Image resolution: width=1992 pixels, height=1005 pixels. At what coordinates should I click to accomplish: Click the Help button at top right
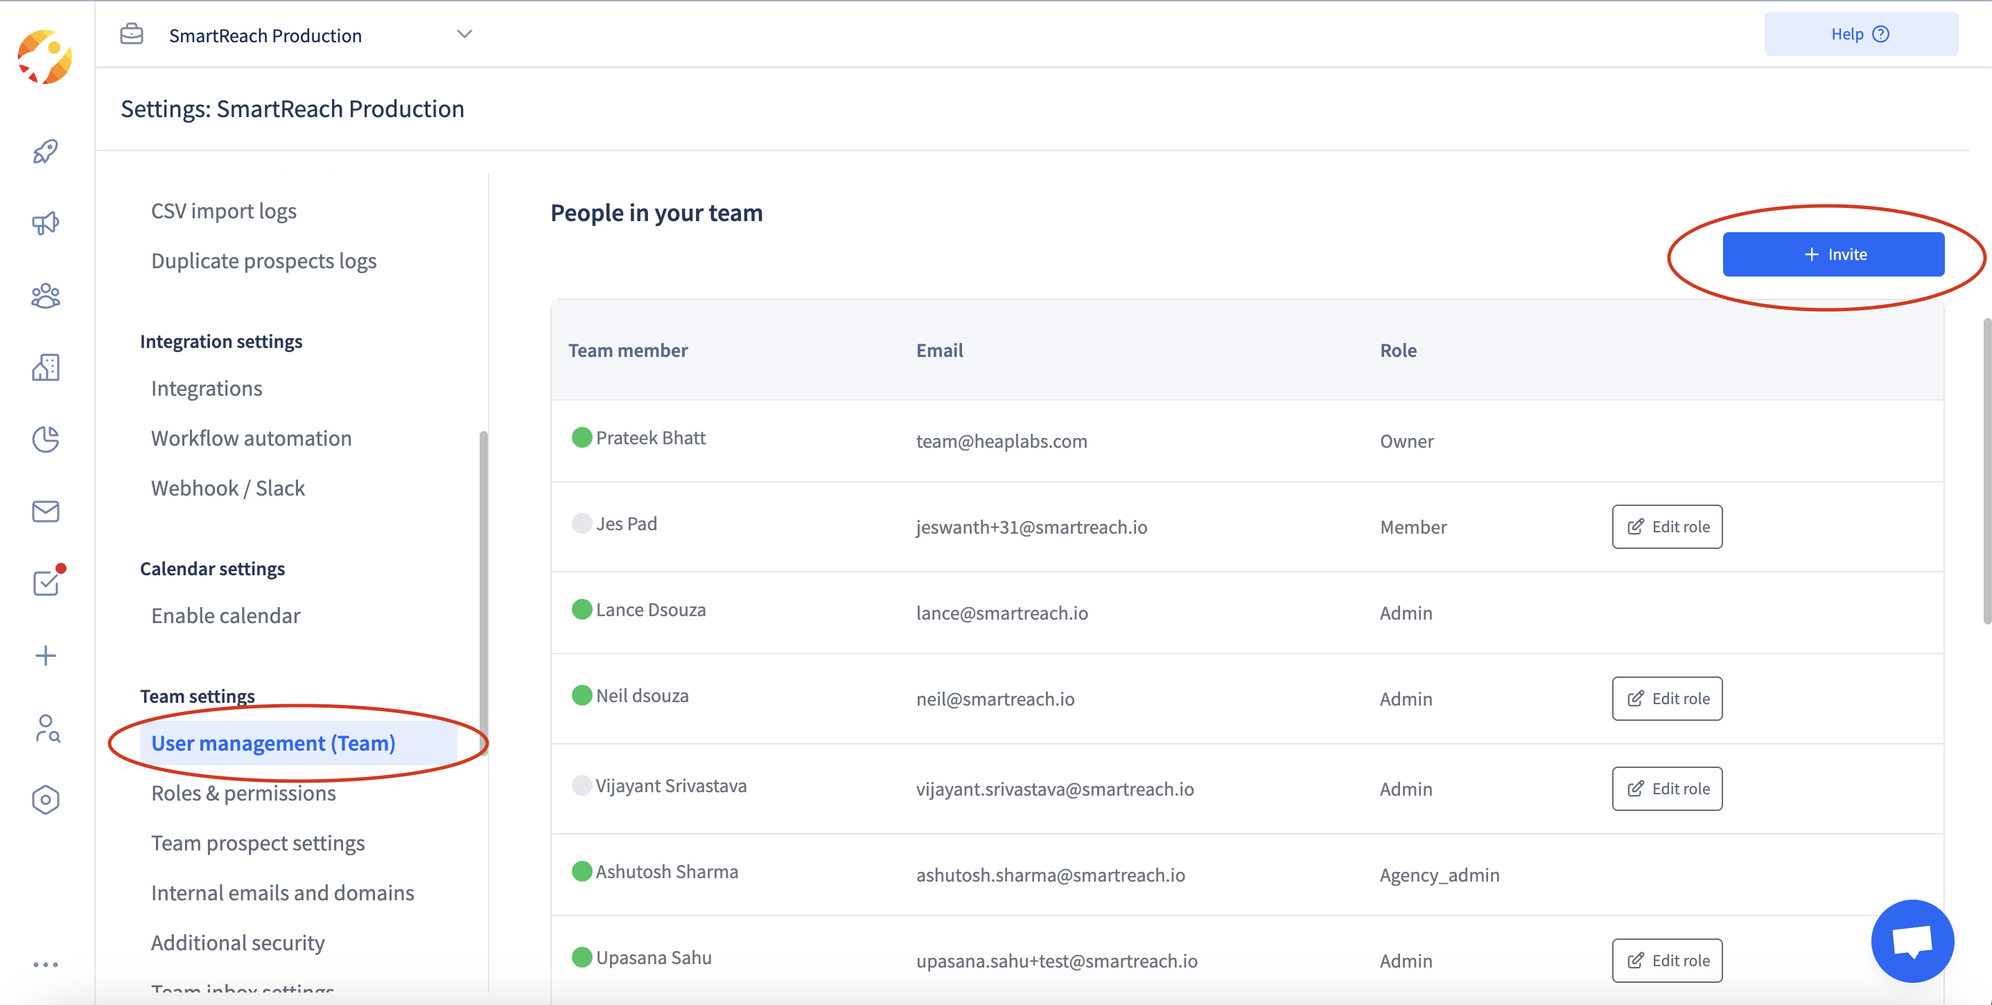[1860, 34]
